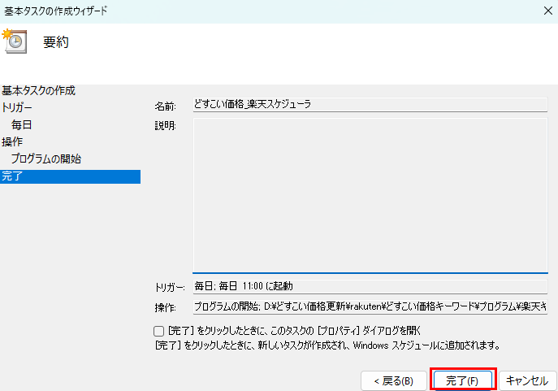Click the 操作: label beside action field
The image size is (558, 391).
tap(166, 307)
